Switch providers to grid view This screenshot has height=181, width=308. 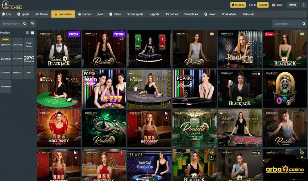click(x=32, y=33)
